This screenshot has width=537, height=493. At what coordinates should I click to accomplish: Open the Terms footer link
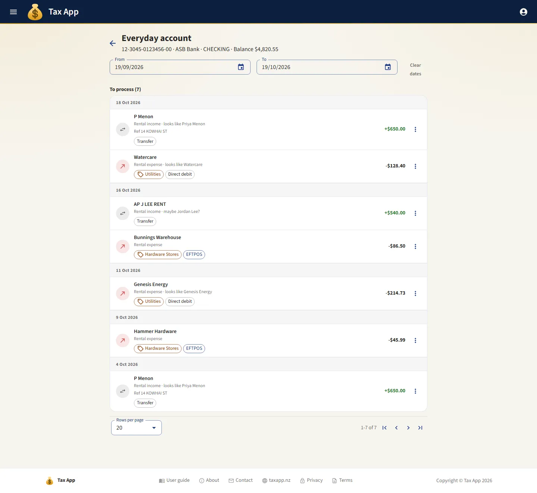click(x=342, y=480)
